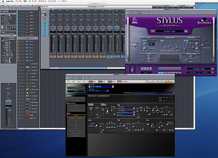Toggle the Reverse button in Stylus AMP section
The width and height of the screenshot is (218, 158).
coord(152,48)
